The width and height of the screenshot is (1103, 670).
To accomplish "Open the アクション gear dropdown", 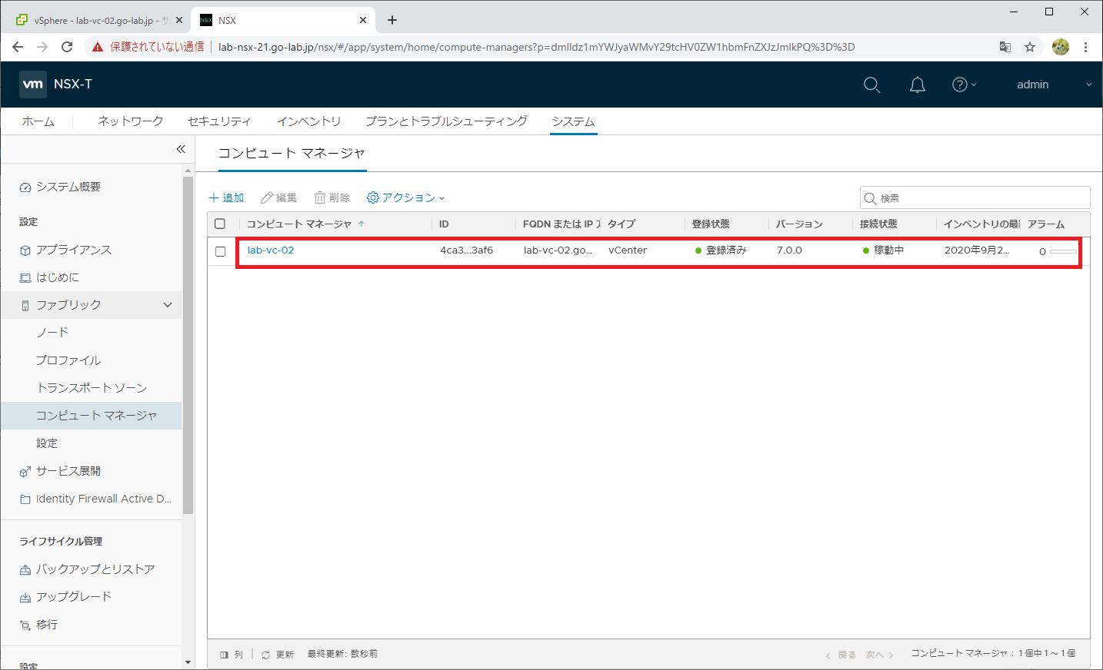I will pos(405,197).
